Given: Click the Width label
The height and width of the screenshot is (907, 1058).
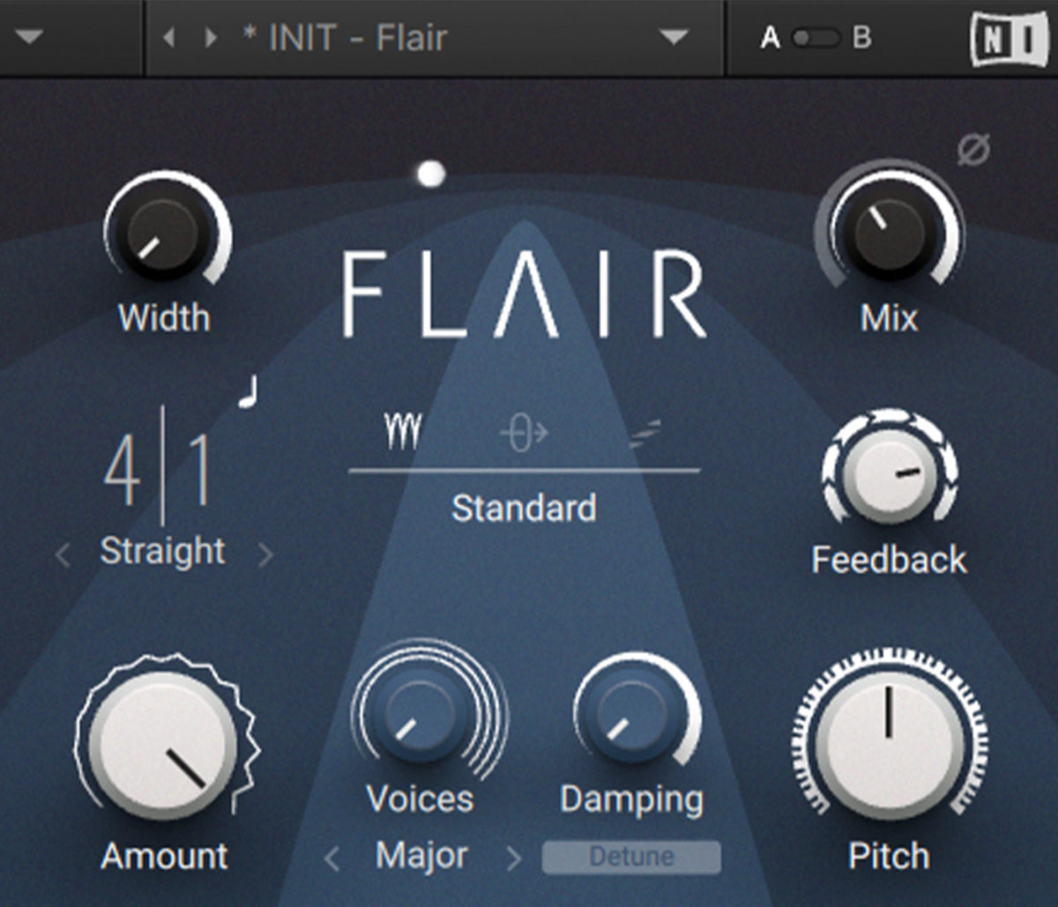Looking at the screenshot, I should [164, 317].
